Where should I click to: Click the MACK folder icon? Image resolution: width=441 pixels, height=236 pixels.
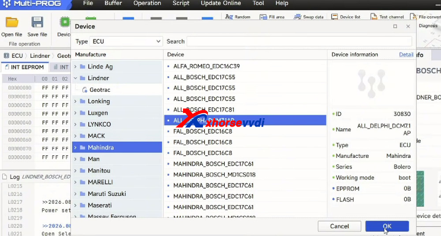(x=82, y=136)
